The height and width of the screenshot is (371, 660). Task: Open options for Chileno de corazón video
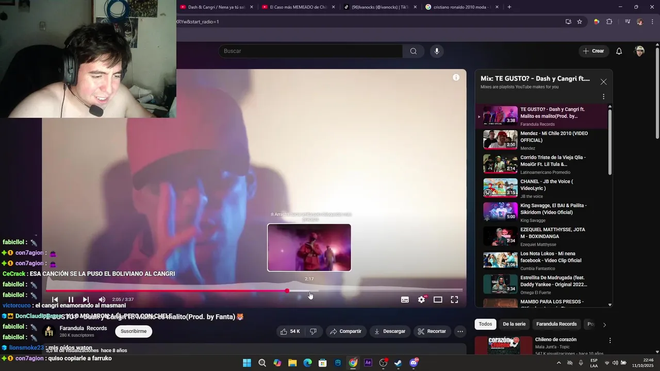pyautogui.click(x=610, y=341)
